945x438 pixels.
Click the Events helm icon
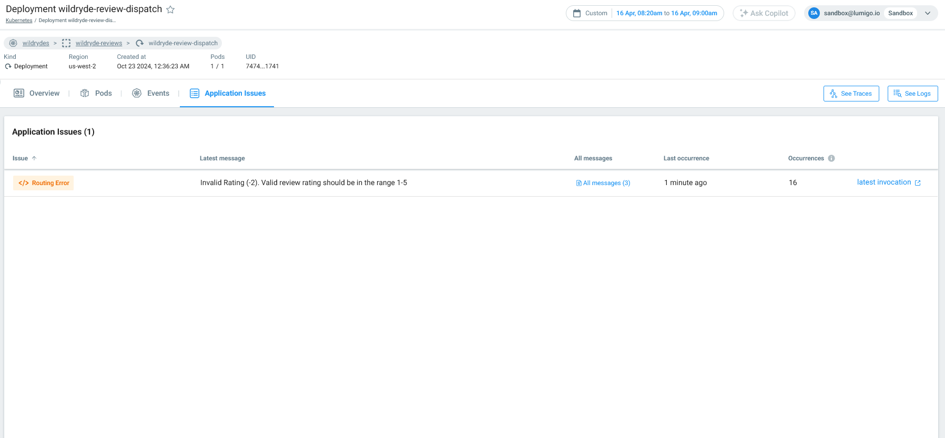137,93
